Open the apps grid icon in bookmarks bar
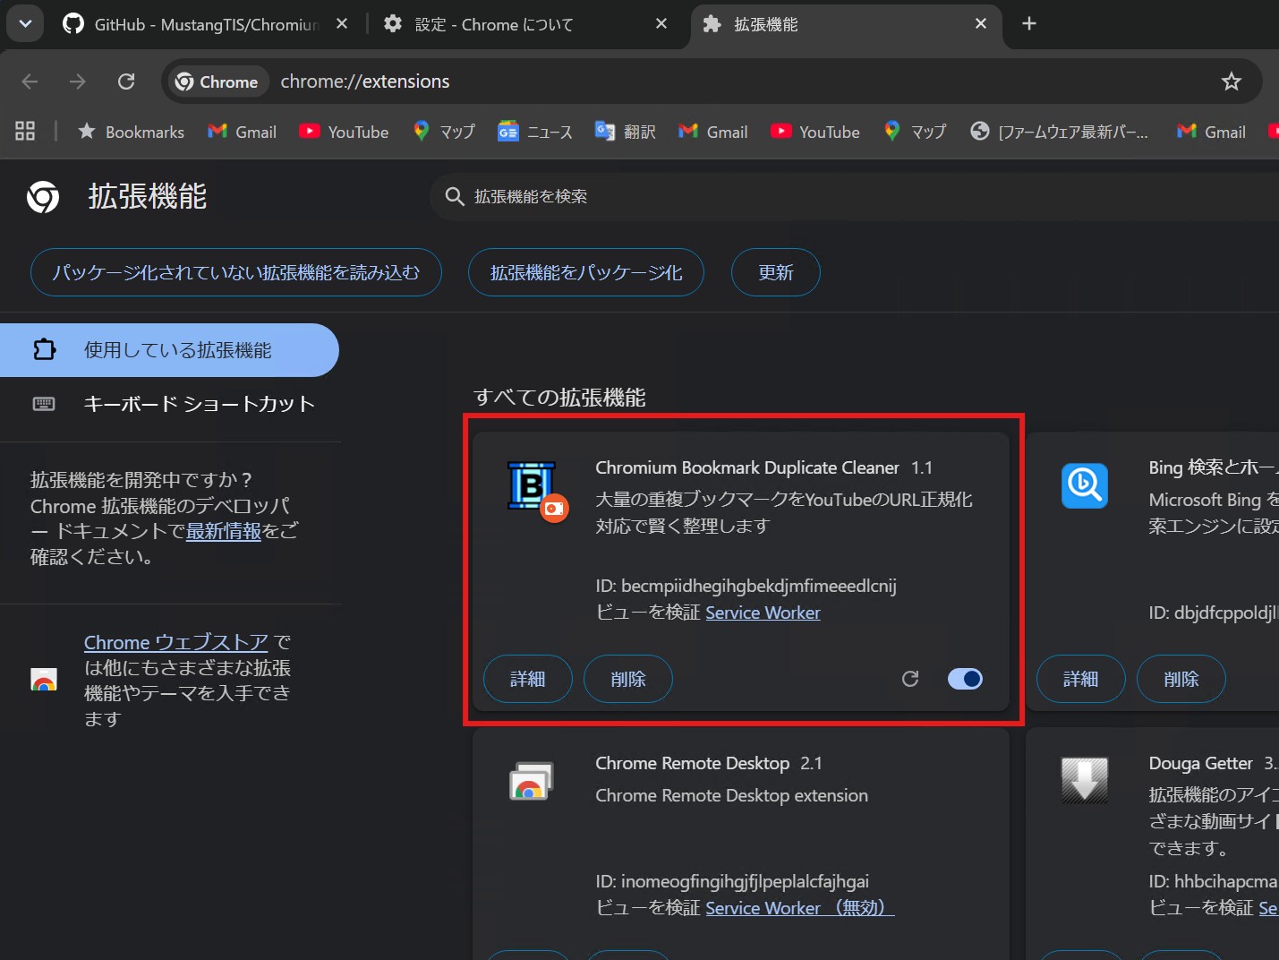This screenshot has width=1279, height=960. pyautogui.click(x=25, y=132)
